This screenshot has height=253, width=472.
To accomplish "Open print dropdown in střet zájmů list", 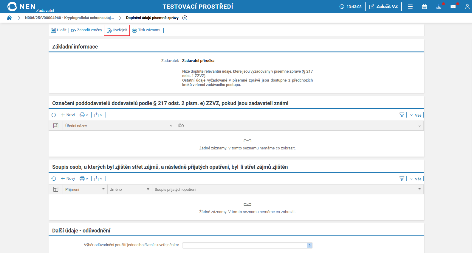I will pos(84,179).
